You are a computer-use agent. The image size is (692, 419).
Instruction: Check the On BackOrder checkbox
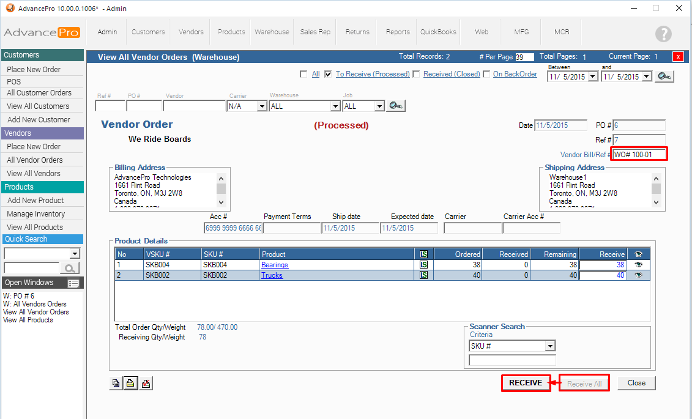(x=486, y=74)
